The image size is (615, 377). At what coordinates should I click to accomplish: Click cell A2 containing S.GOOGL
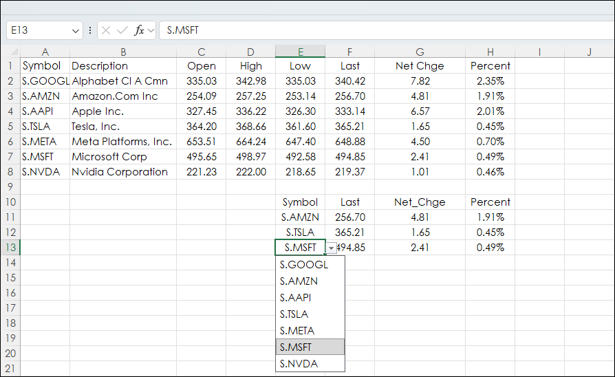pyautogui.click(x=45, y=81)
